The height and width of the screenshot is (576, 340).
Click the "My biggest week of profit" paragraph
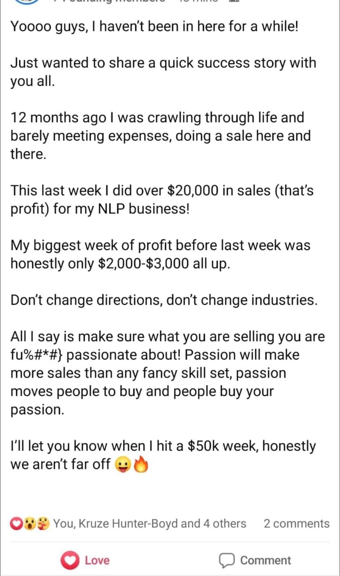tap(160, 254)
